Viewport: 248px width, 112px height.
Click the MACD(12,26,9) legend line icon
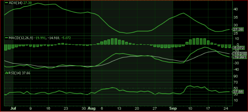click(6, 38)
